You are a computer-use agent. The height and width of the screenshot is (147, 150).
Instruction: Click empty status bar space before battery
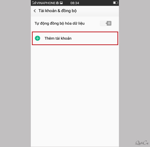tap(96, 3)
